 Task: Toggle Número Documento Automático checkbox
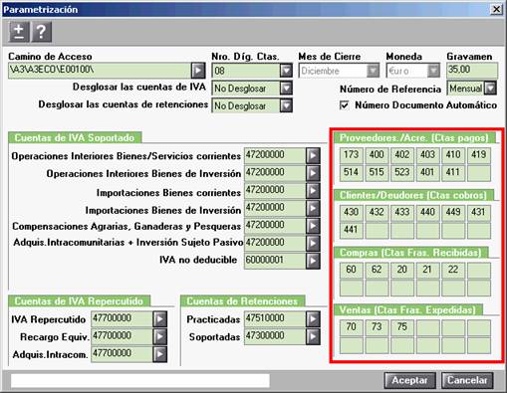[345, 105]
